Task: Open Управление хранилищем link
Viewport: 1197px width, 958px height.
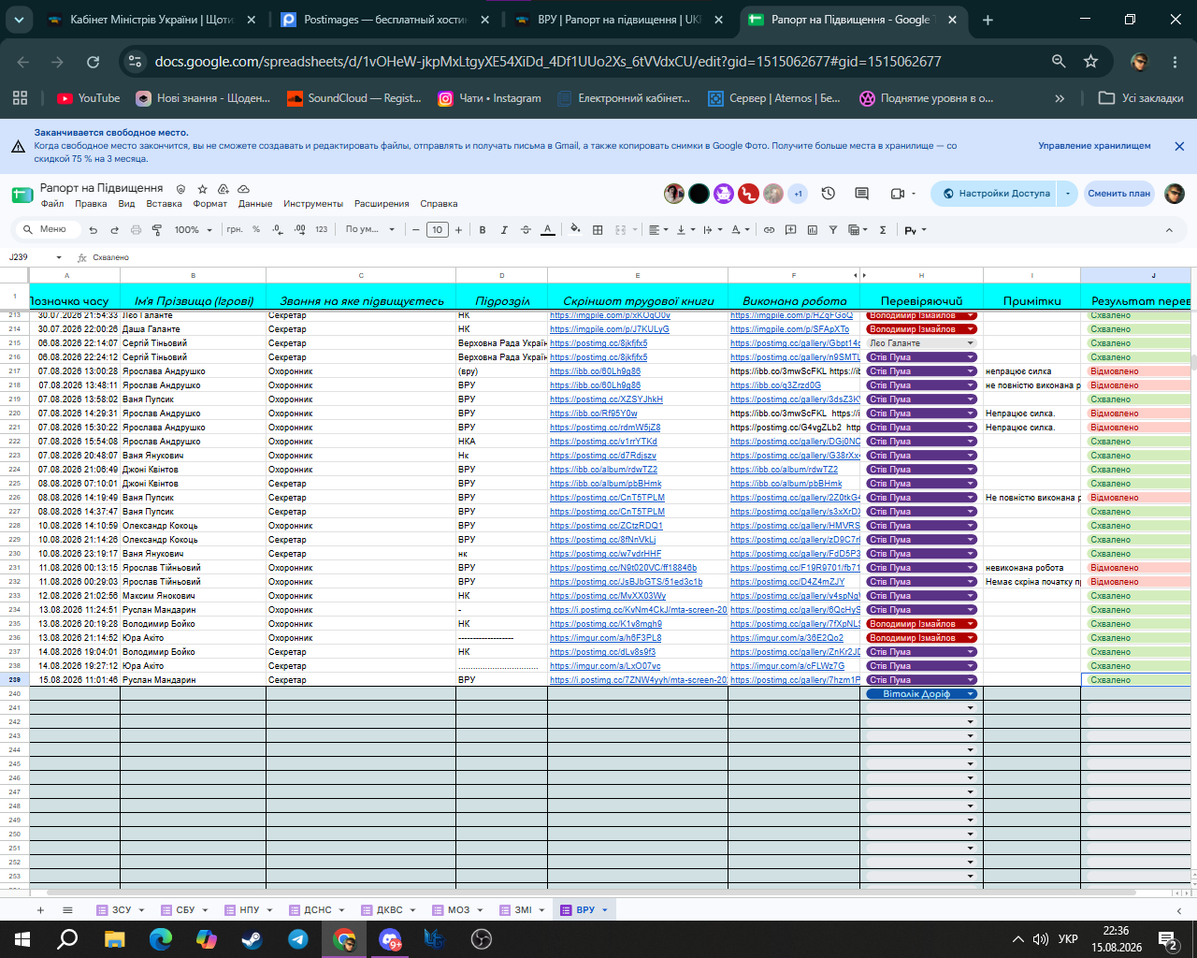Action: (1094, 146)
